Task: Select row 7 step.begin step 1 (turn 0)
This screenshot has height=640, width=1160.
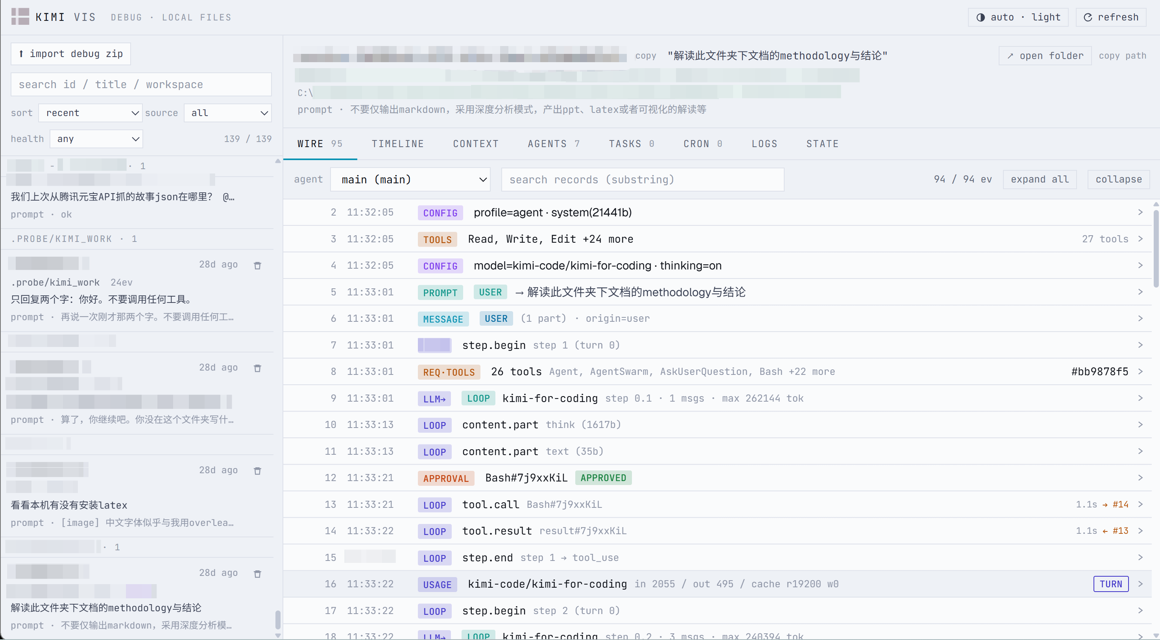Action: pyautogui.click(x=718, y=345)
